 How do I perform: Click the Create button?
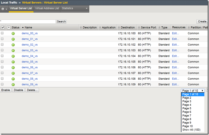click(x=202, y=21)
